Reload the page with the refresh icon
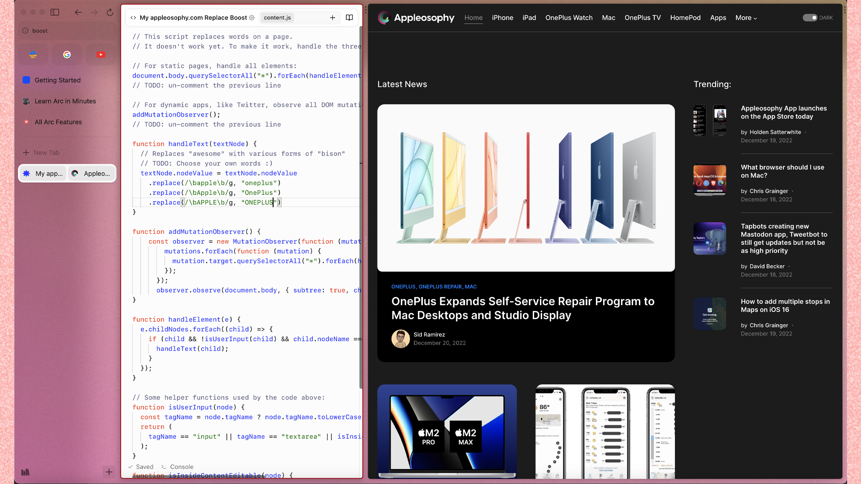 point(110,12)
